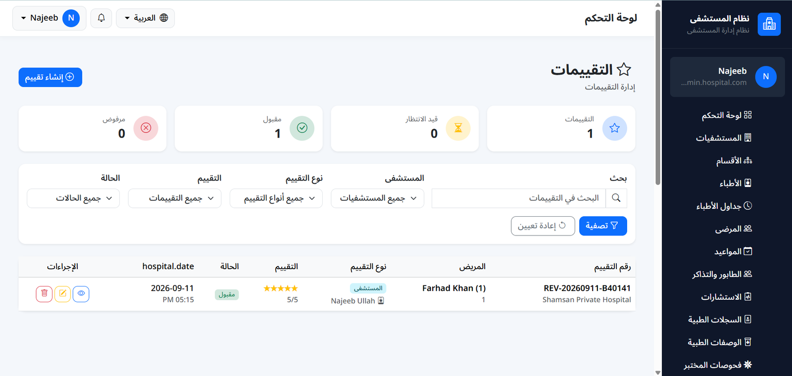Reset filters with إعادة تعيين button

tap(543, 226)
